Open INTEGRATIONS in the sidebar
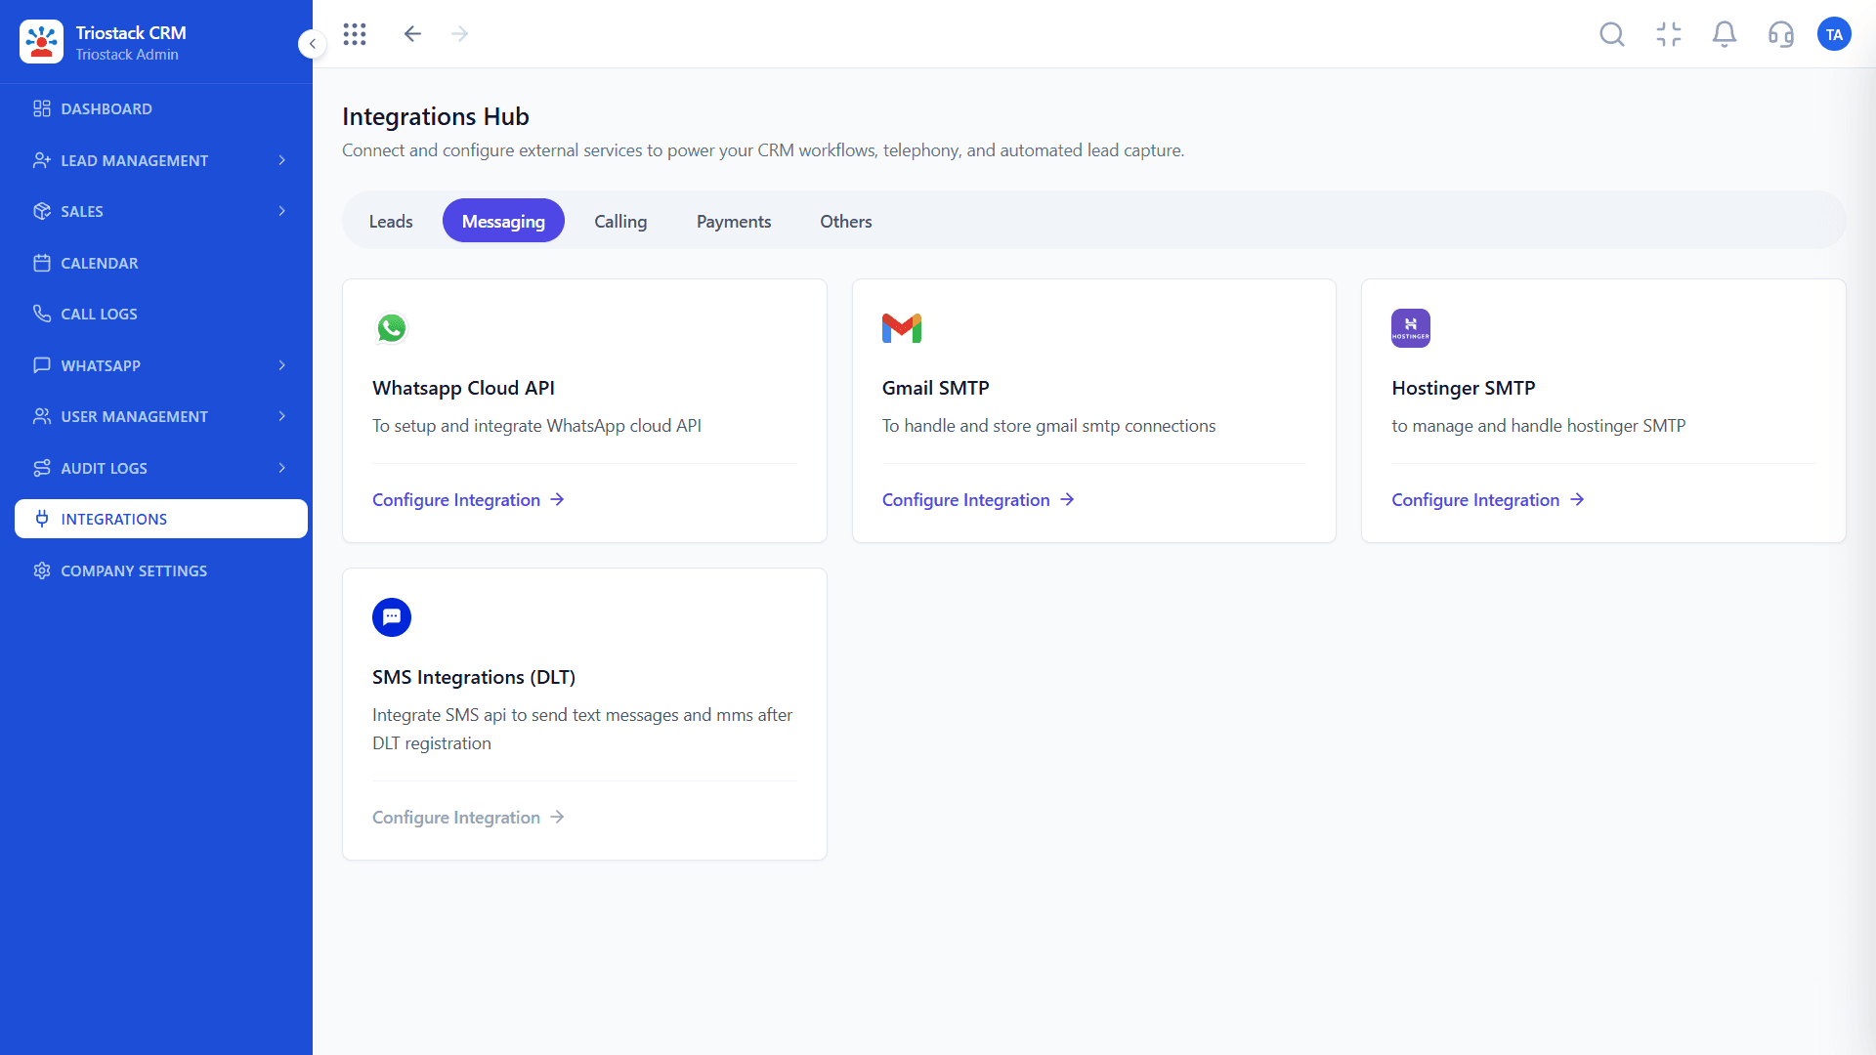 click(x=161, y=519)
